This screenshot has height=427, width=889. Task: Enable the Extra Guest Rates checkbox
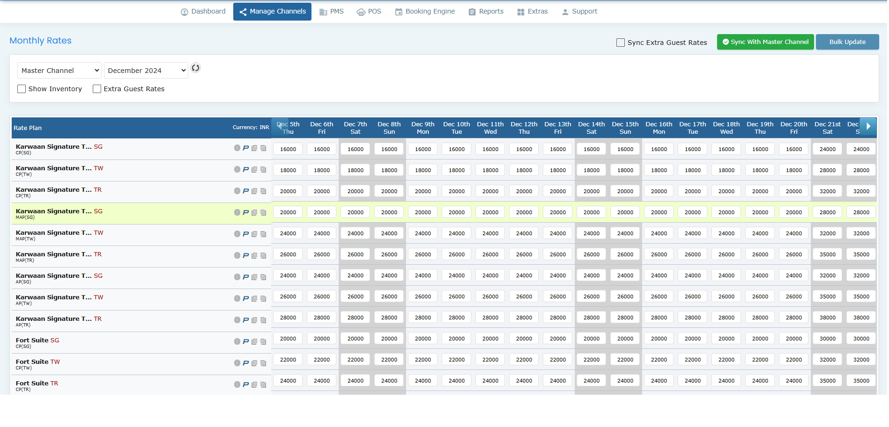click(x=96, y=88)
